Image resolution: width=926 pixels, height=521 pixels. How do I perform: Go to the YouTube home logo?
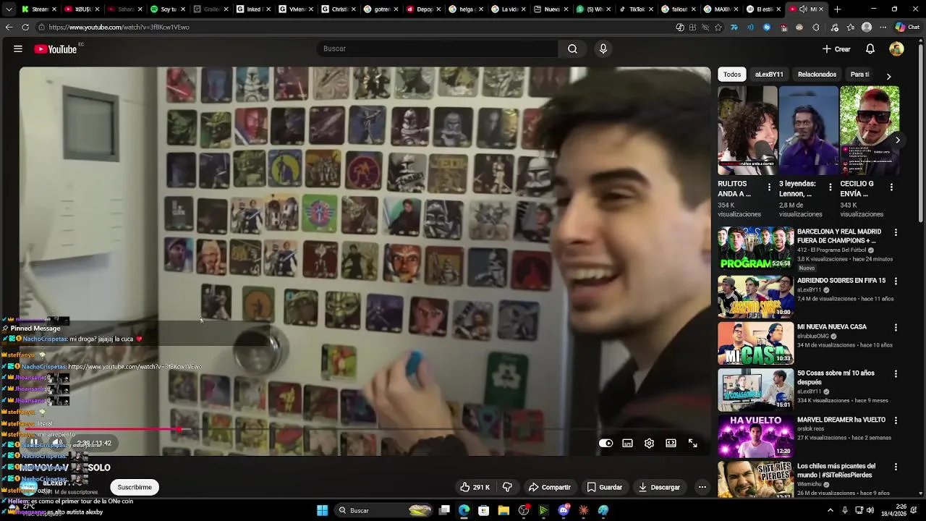(56, 49)
